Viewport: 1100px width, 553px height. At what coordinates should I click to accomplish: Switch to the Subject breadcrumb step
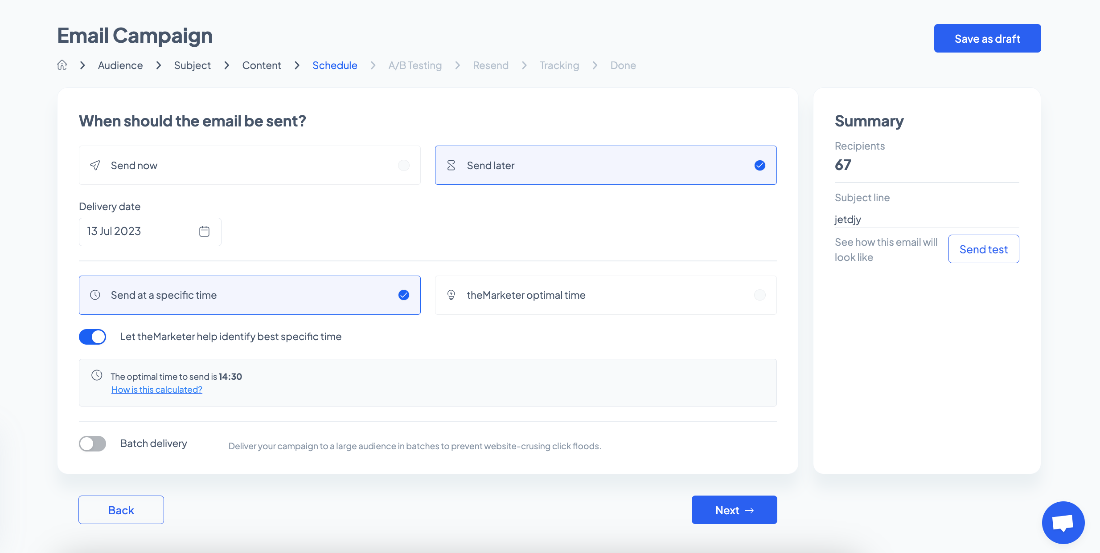point(192,65)
